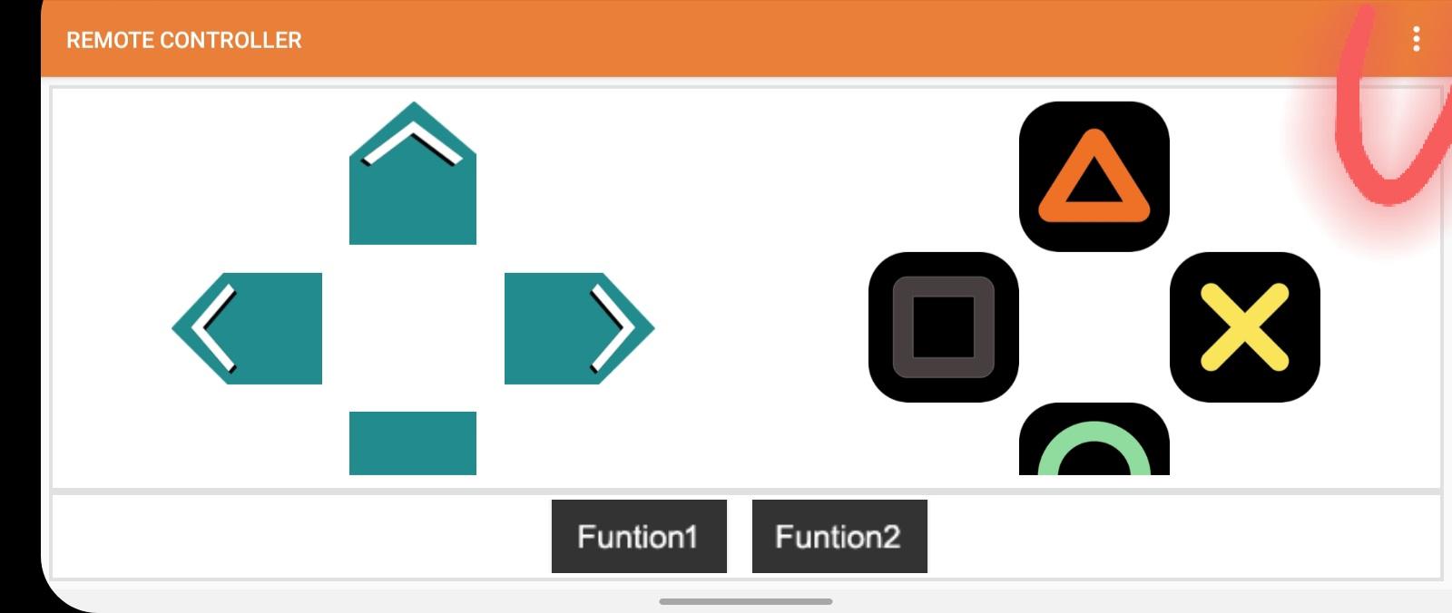Tap the Android gesture navigation bar handle
This screenshot has width=1452, height=613.
point(746,601)
